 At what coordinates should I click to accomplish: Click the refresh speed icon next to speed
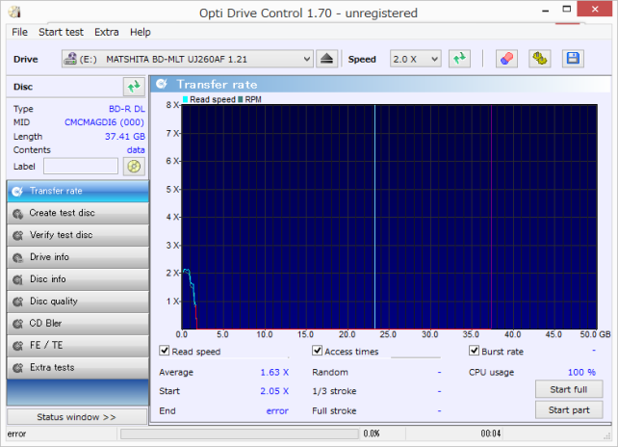pos(459,59)
